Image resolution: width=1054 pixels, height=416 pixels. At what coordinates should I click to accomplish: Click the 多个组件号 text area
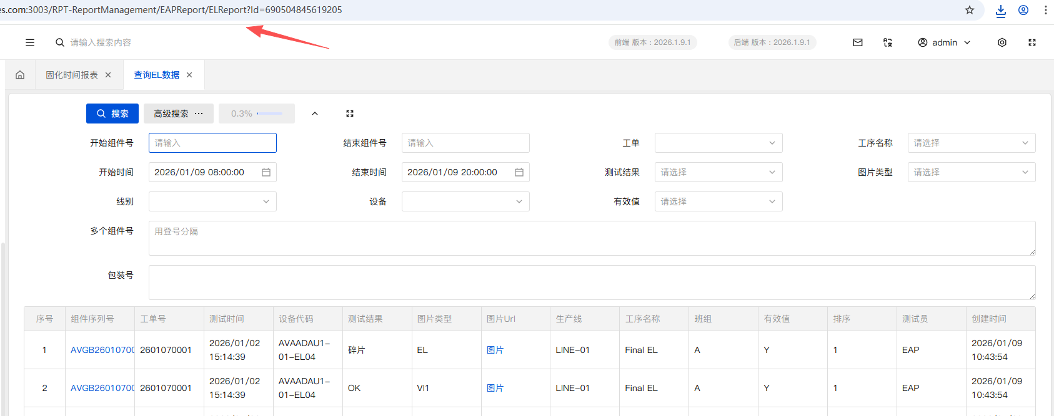(592, 238)
